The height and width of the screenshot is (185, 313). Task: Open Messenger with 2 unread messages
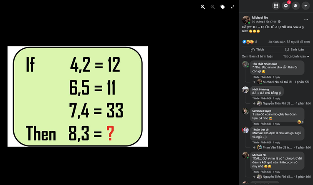coord(286,6)
